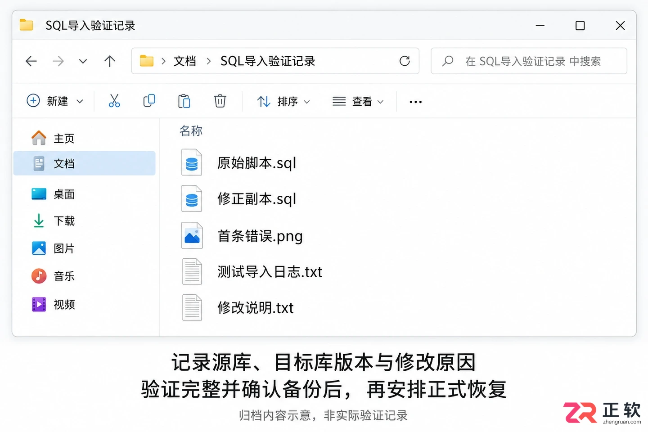This screenshot has width=648, height=432.
Task: Select the file 测试导入日志.txt
Action: click(x=270, y=272)
